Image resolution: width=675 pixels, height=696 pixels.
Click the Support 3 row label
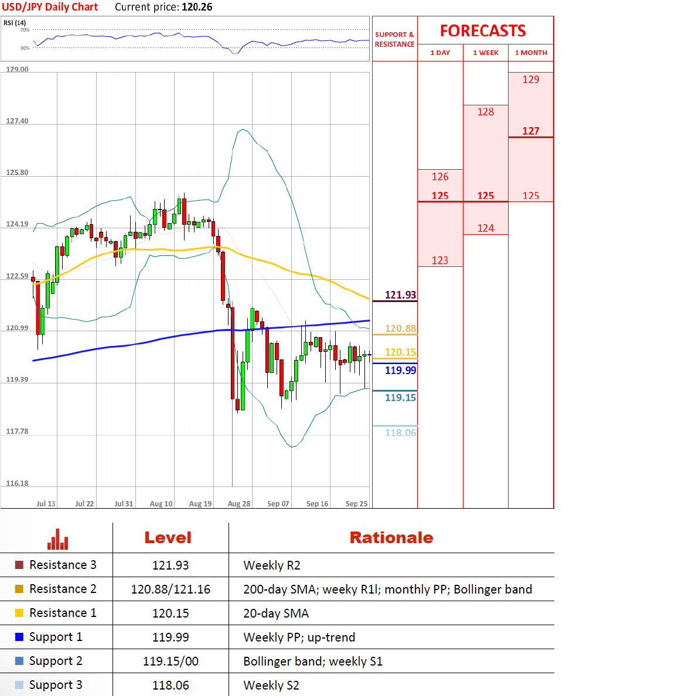pyautogui.click(x=56, y=685)
